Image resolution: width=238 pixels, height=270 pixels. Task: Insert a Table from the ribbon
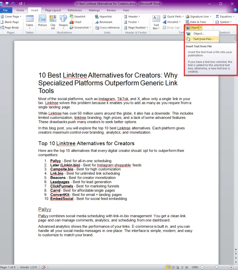pos(30,22)
